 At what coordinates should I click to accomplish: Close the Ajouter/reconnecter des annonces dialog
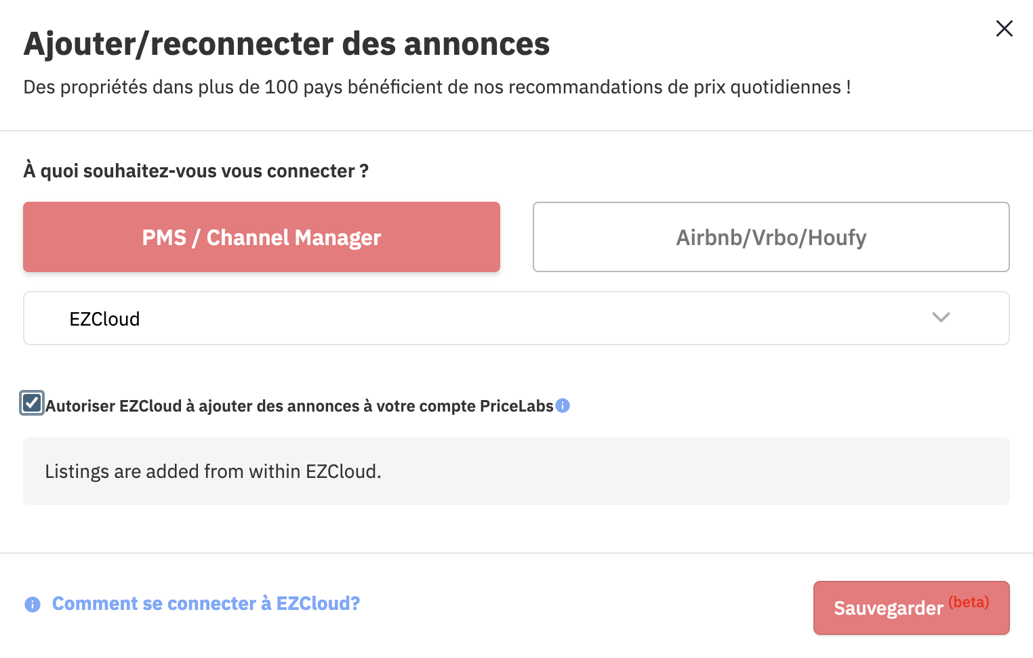1004,28
